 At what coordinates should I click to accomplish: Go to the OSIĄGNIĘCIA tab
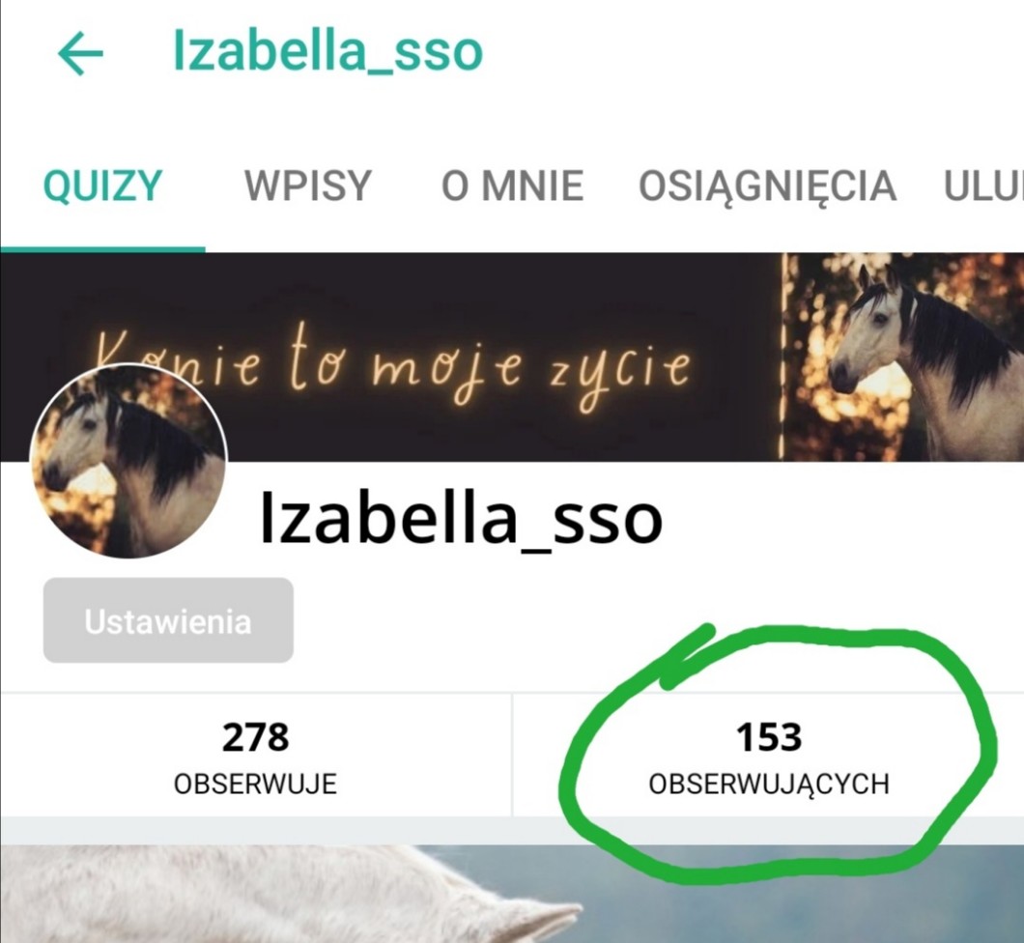767,186
